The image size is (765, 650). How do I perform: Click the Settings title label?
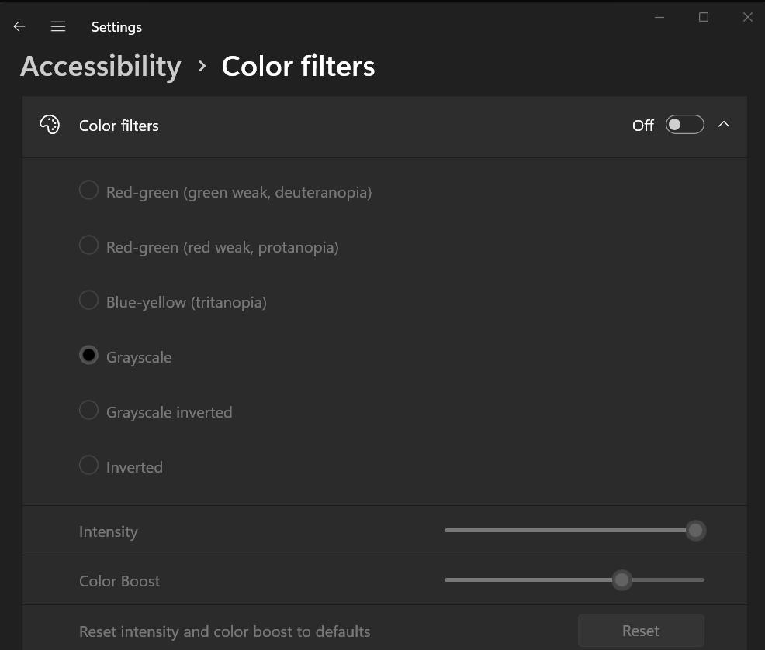click(x=116, y=26)
